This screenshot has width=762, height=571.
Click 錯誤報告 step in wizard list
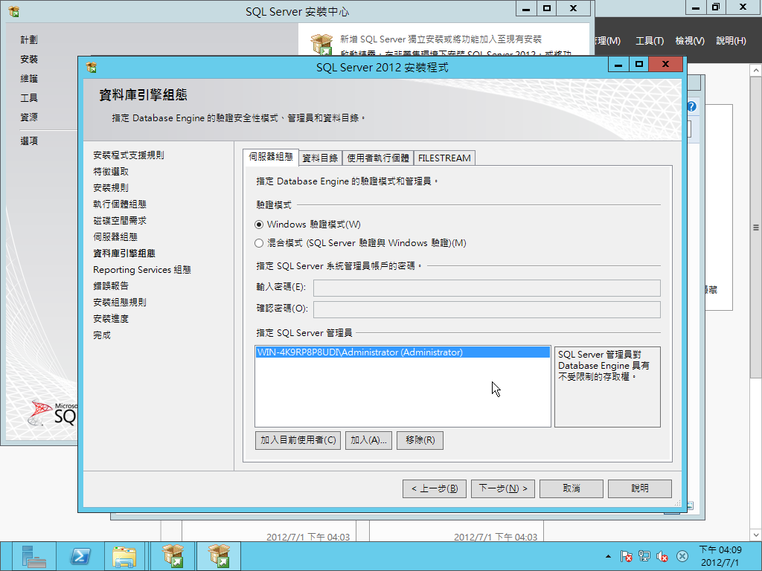(111, 285)
